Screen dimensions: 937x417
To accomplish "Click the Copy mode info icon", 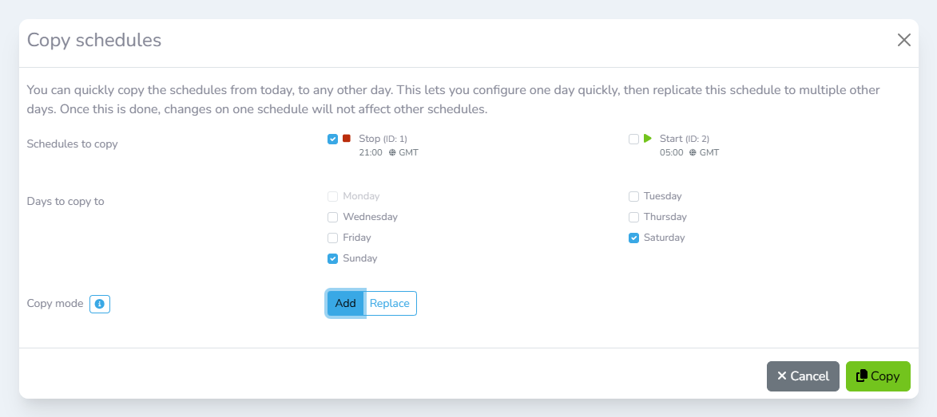I will click(100, 304).
